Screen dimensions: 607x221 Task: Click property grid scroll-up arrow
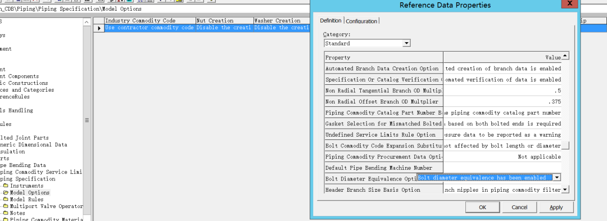[565, 56]
